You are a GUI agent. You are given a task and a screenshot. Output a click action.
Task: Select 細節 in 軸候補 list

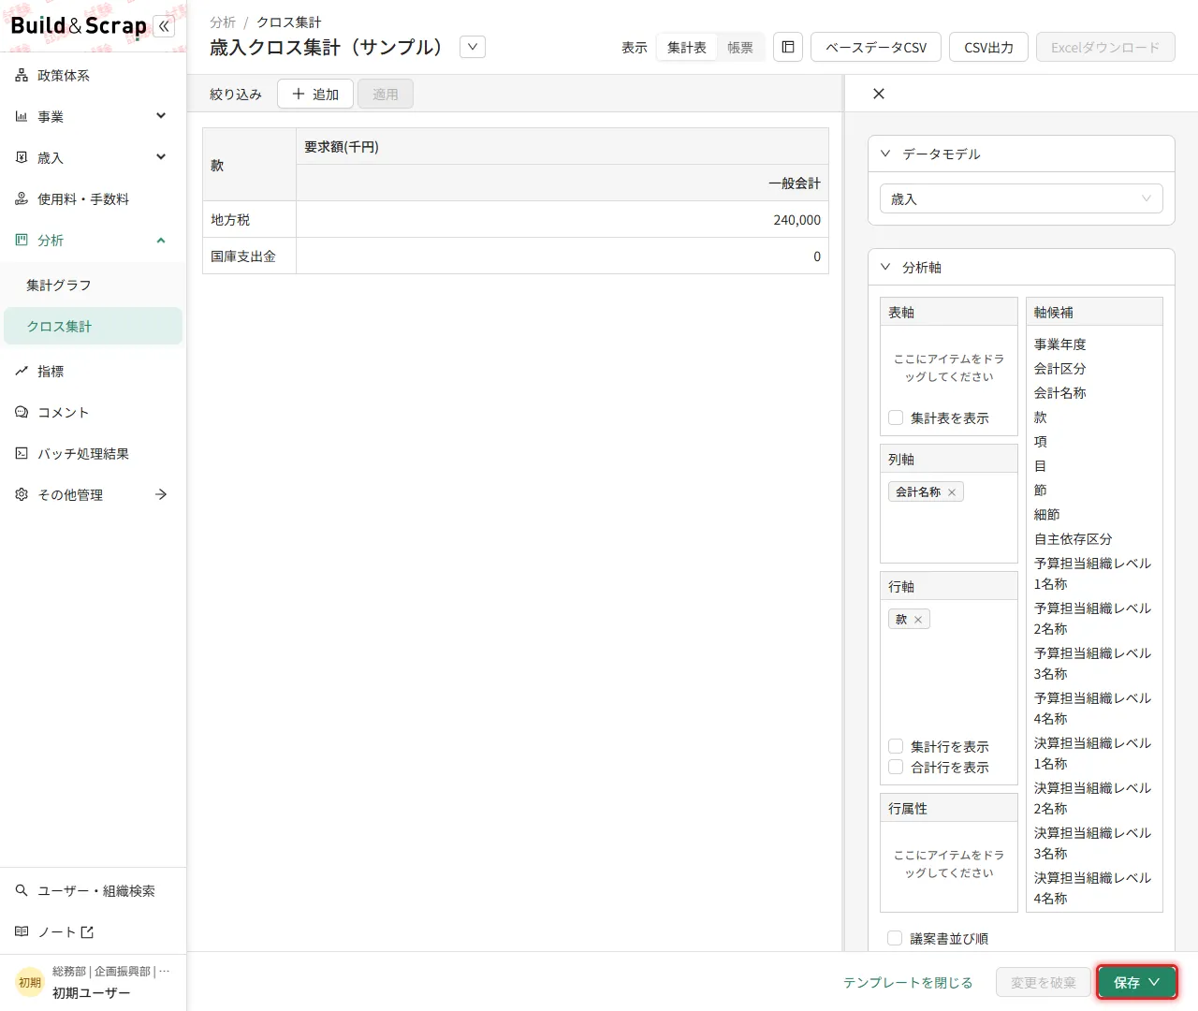[x=1047, y=515]
